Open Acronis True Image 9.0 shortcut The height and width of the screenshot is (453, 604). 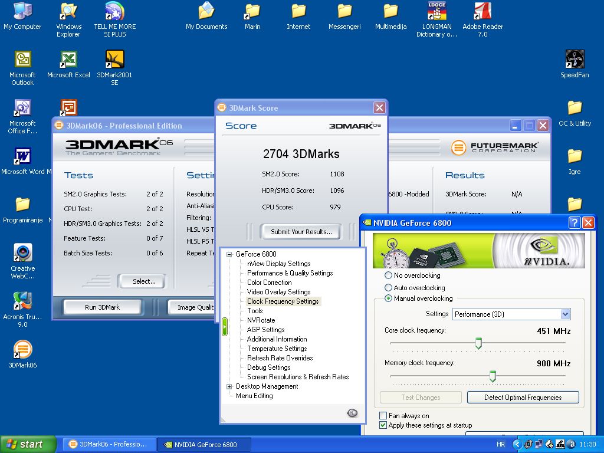pyautogui.click(x=22, y=310)
